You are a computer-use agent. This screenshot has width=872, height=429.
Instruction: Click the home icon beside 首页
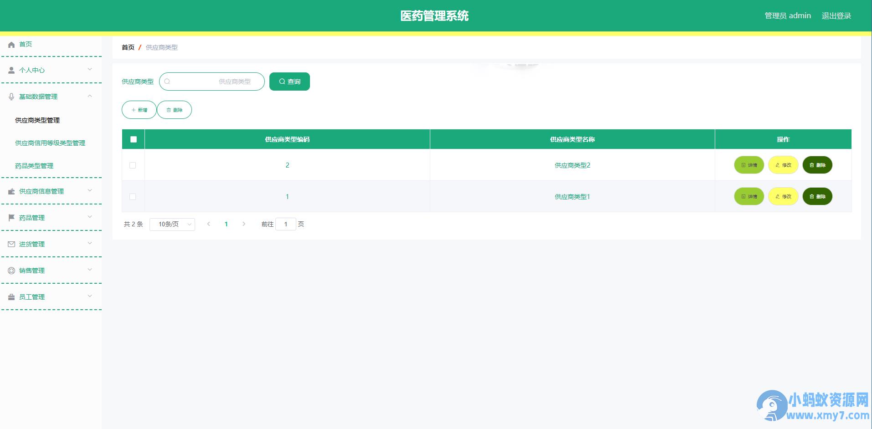pyautogui.click(x=11, y=45)
